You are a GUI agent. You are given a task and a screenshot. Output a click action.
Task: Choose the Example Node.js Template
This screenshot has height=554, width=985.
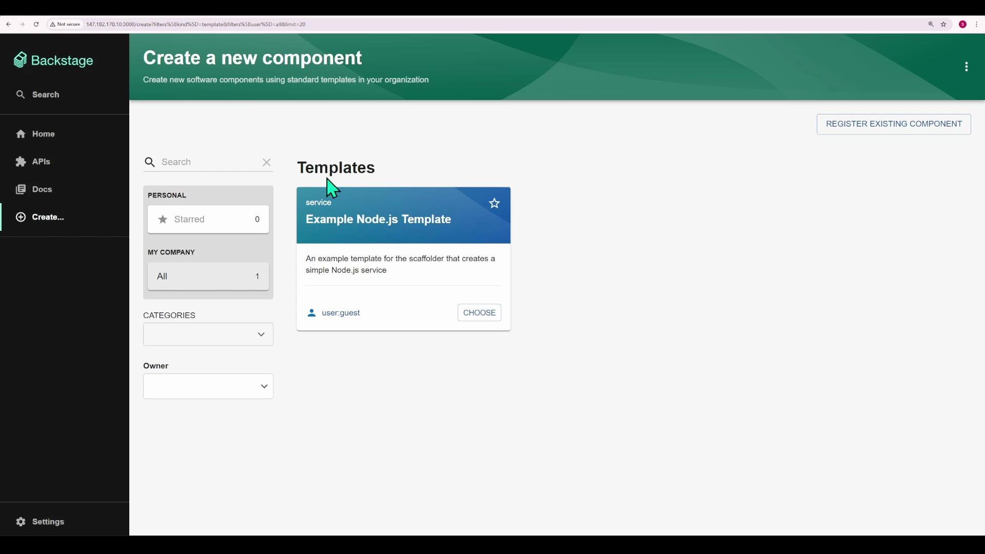(x=480, y=313)
